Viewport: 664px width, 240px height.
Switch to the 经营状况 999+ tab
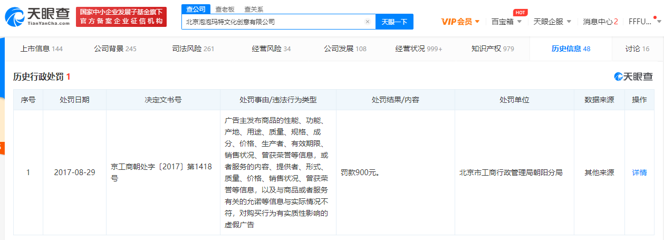pyautogui.click(x=419, y=49)
